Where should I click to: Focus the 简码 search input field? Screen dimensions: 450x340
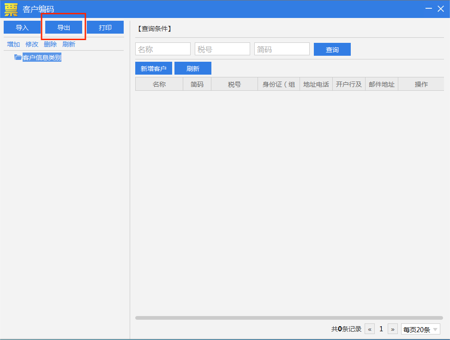click(282, 49)
